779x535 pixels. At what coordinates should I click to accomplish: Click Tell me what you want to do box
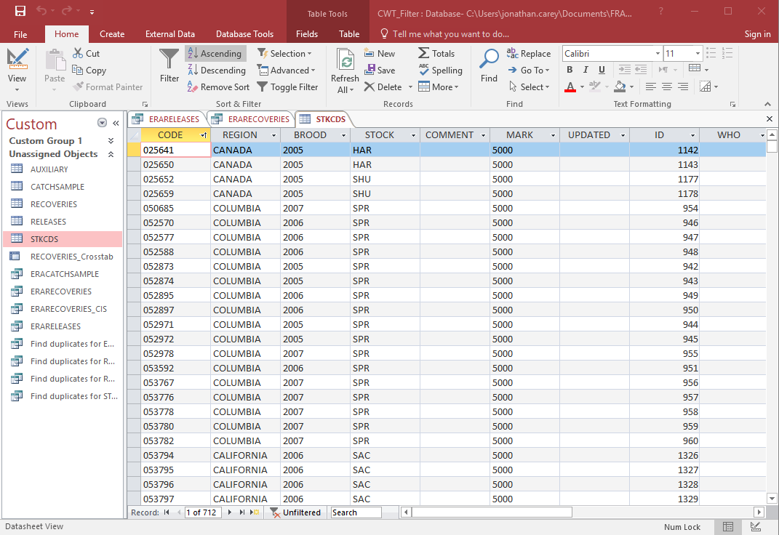(445, 34)
